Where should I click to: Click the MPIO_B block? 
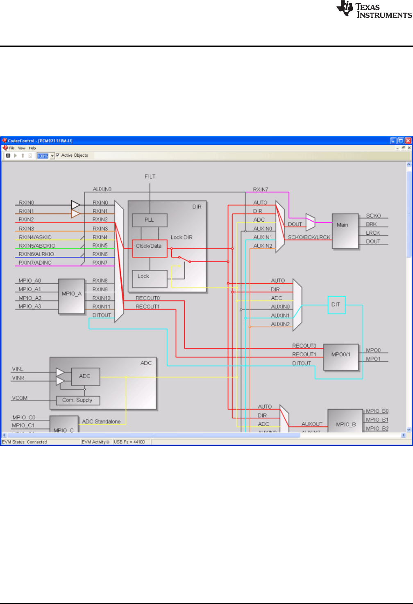(x=345, y=421)
